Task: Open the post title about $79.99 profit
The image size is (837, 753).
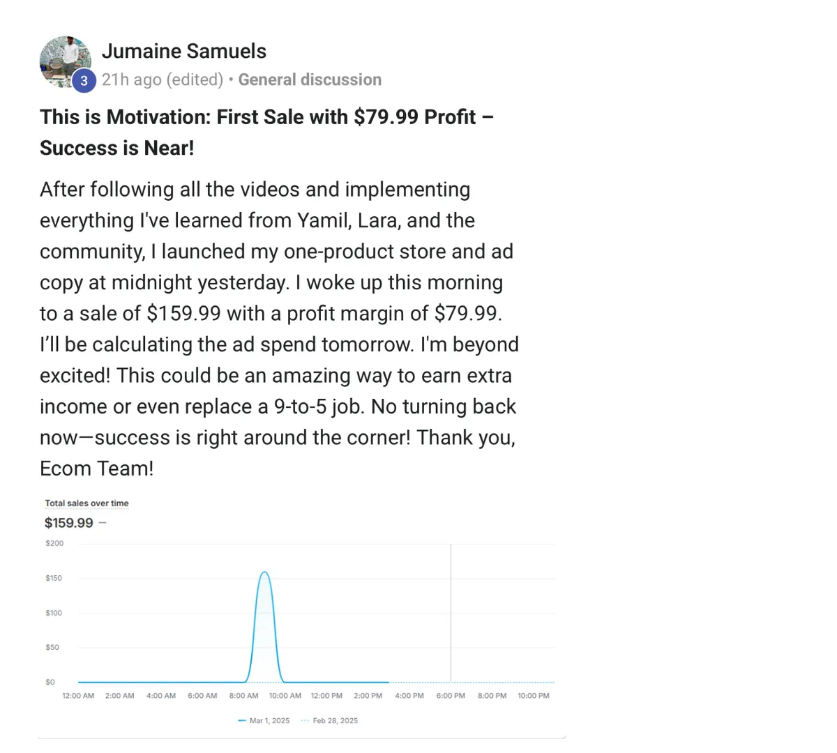Action: click(x=267, y=132)
